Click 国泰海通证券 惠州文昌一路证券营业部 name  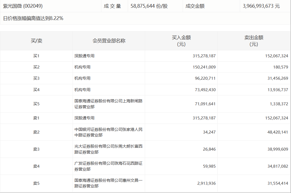[x=108, y=183]
